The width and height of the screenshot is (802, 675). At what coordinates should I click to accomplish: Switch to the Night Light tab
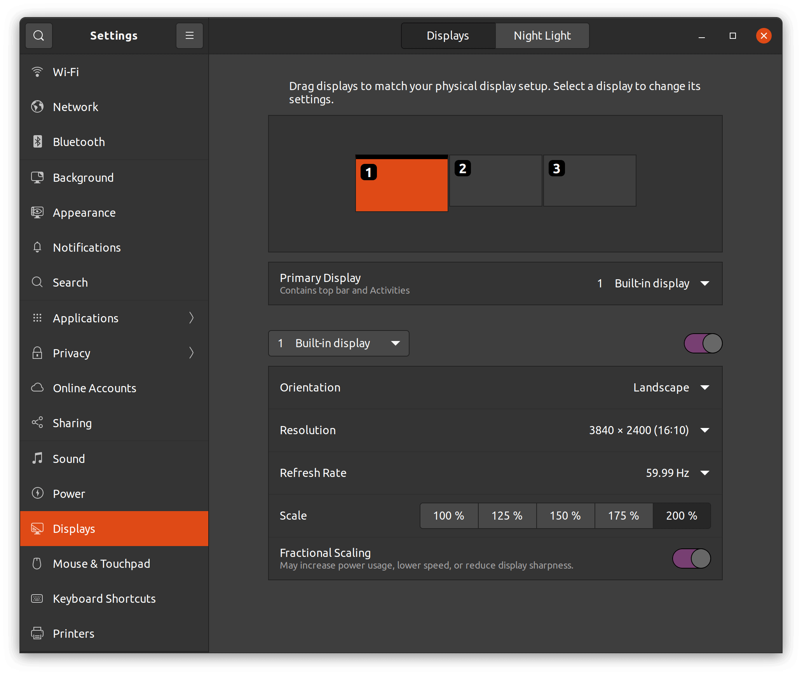[542, 36]
